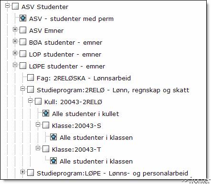The height and width of the screenshot is (184, 211).
Task: Collapse the Studieprogram:2RELØ branch
Action: click(22, 89)
